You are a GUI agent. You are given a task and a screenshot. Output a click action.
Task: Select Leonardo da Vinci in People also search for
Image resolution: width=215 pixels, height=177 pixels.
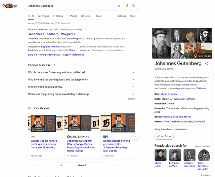coord(175,158)
